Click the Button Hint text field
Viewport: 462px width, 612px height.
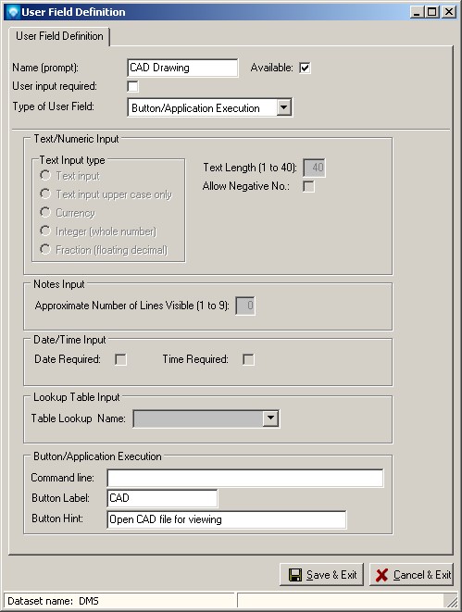tap(227, 519)
